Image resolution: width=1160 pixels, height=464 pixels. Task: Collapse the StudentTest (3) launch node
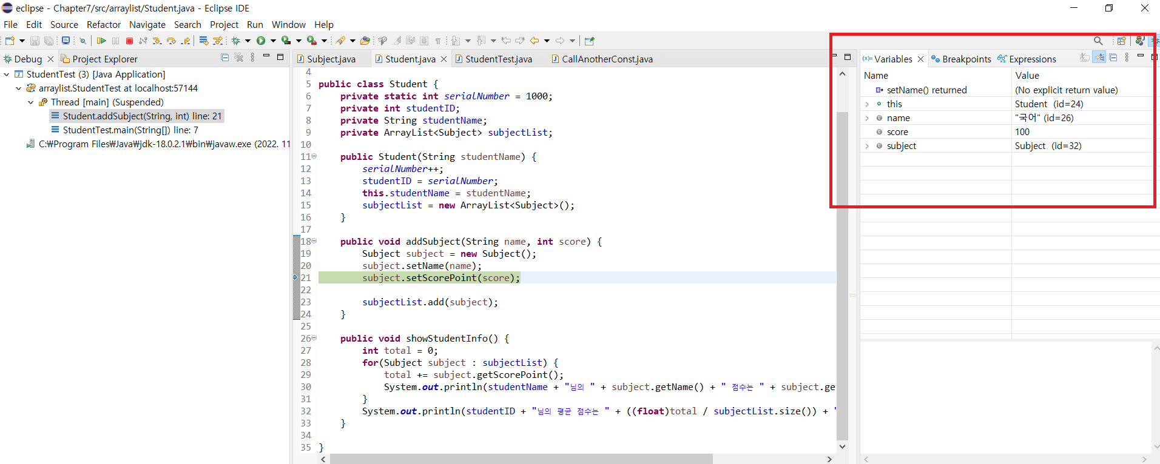point(7,75)
